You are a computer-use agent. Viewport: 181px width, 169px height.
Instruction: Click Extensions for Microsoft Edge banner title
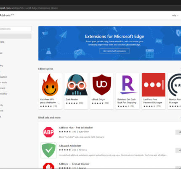(114, 36)
